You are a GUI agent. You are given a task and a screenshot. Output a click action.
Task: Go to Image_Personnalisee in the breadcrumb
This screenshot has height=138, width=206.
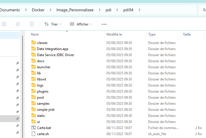[75, 10]
